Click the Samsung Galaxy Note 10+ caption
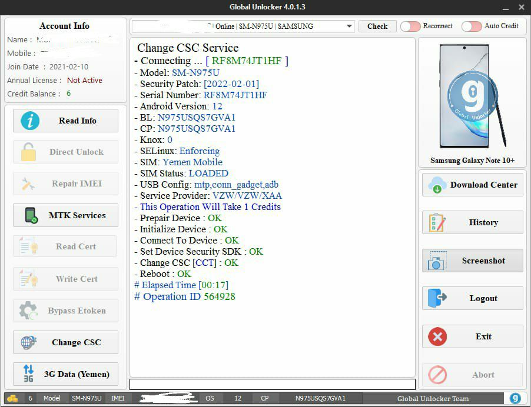This screenshot has width=531, height=407. coord(472,161)
